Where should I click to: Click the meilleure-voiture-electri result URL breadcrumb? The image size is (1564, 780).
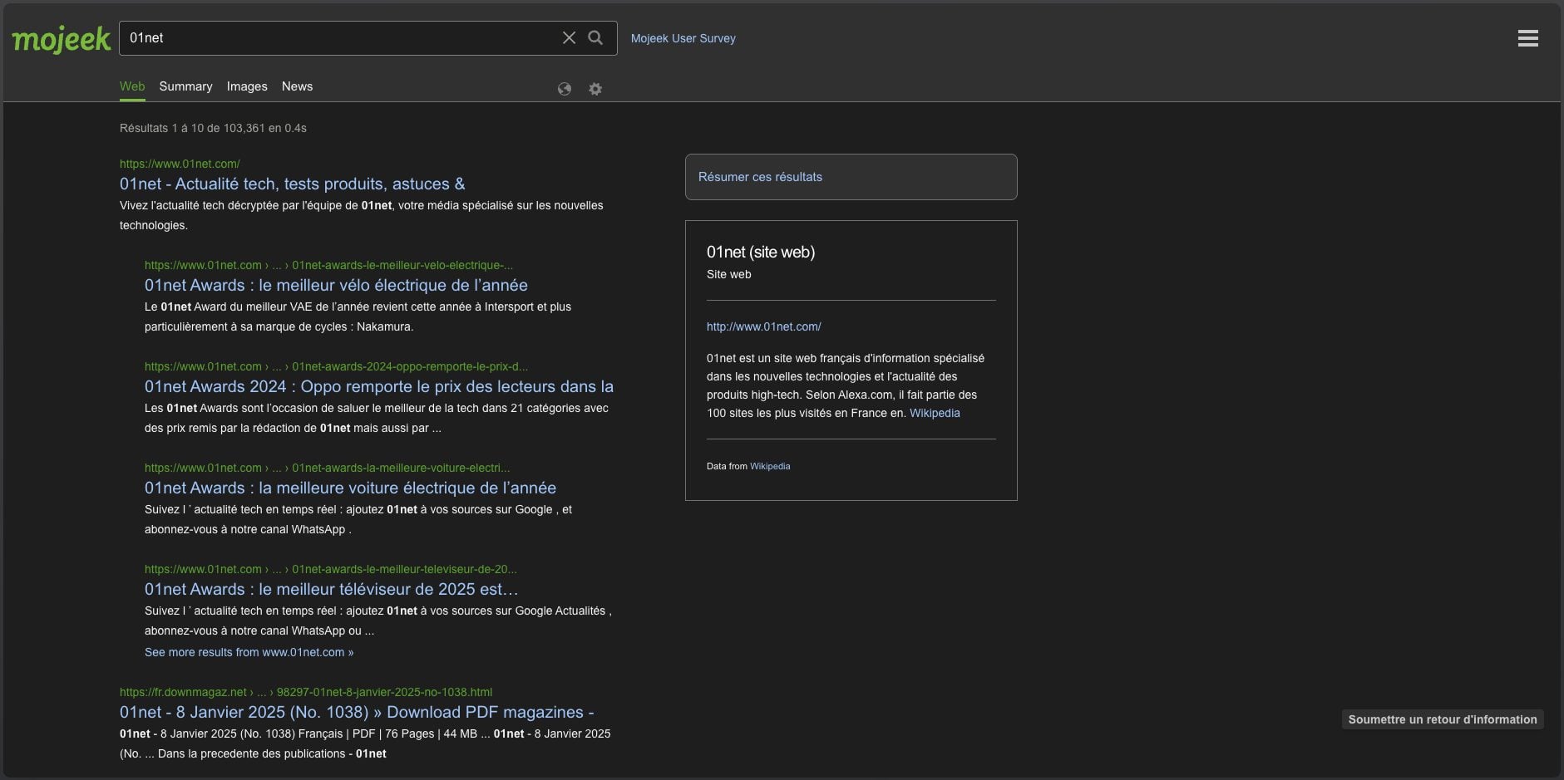pos(328,468)
